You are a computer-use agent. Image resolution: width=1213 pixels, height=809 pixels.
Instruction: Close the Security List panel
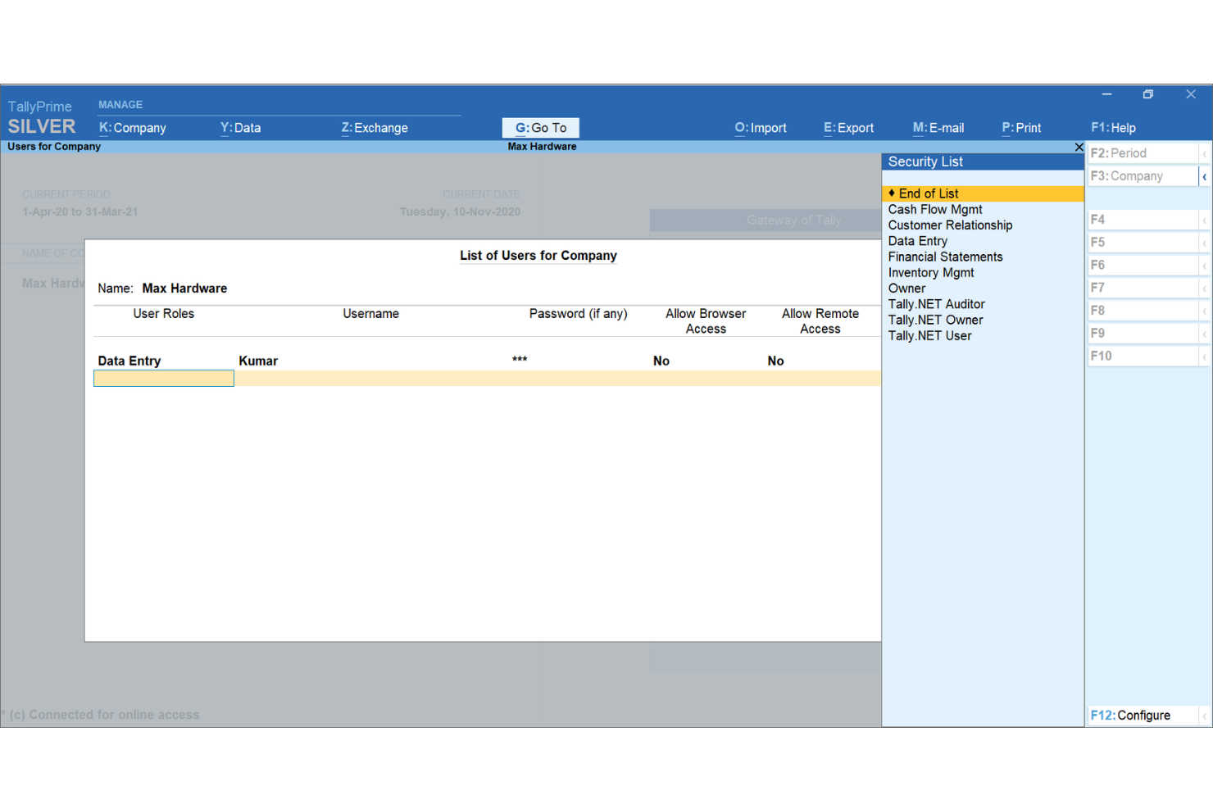tap(1079, 147)
